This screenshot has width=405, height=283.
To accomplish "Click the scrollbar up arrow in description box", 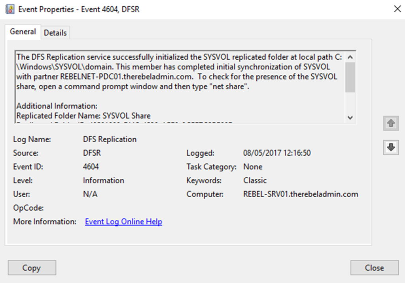I will click(350, 57).
